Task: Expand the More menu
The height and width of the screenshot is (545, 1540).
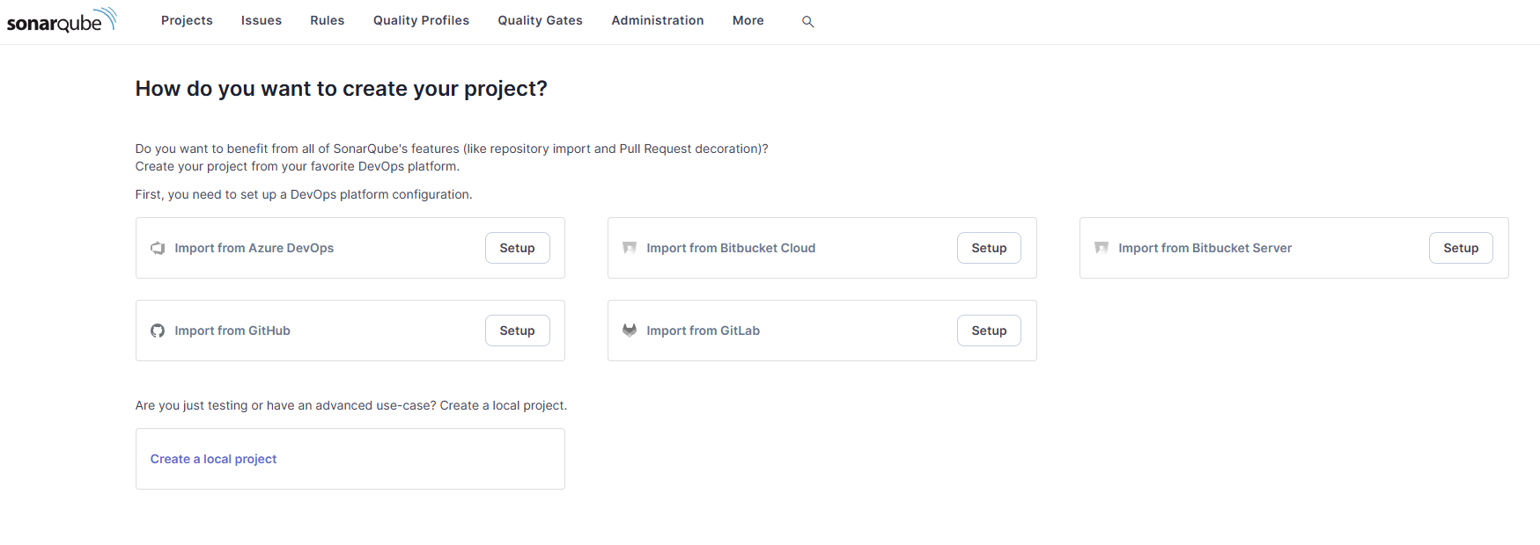Action: tap(748, 20)
